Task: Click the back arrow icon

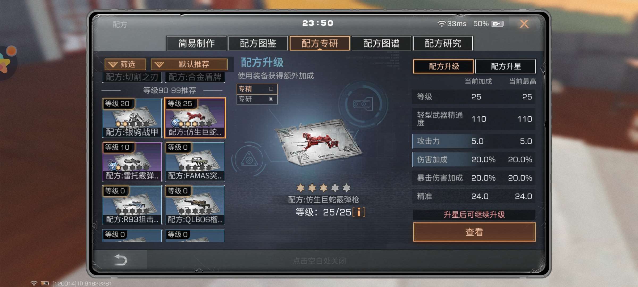Action: click(x=121, y=260)
